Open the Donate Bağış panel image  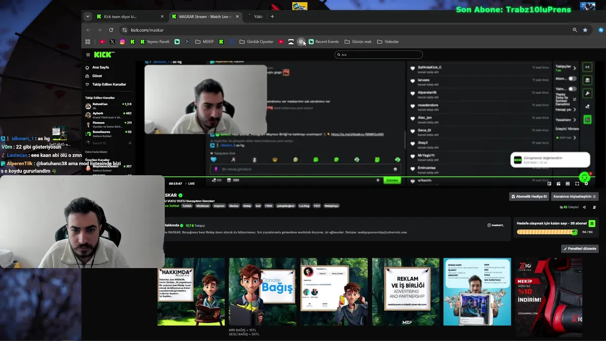pos(263,292)
